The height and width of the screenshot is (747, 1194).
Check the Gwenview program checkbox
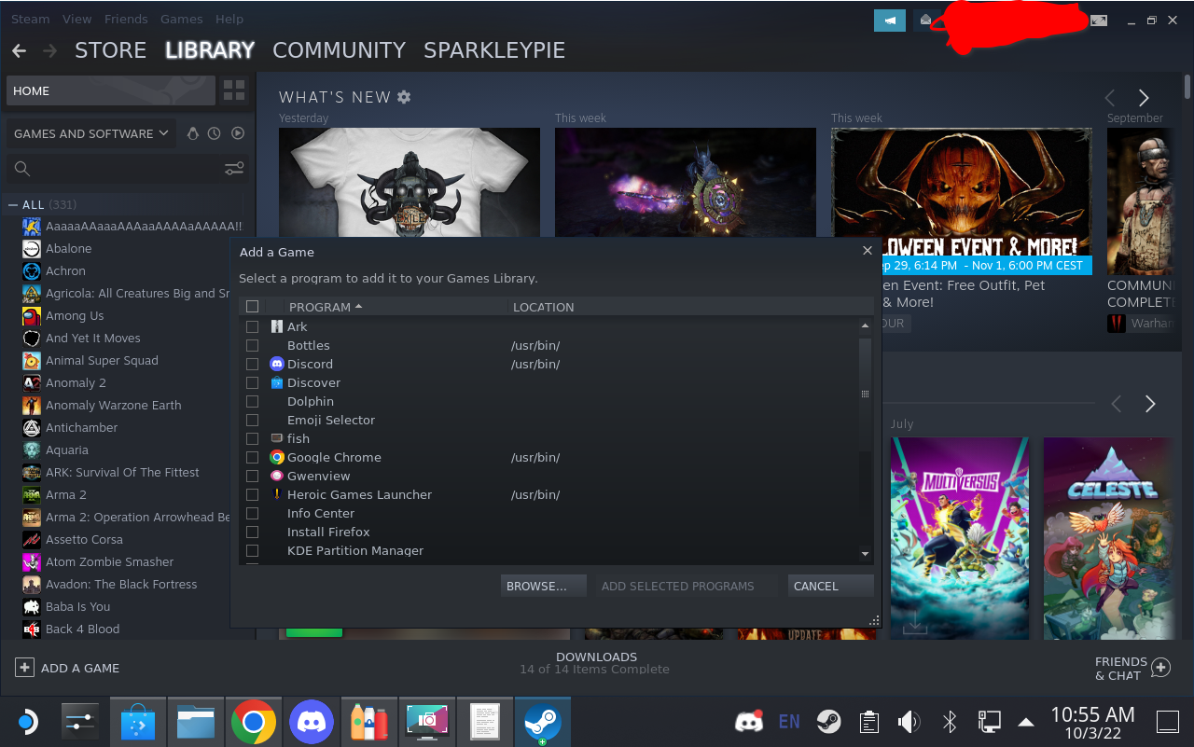click(252, 476)
